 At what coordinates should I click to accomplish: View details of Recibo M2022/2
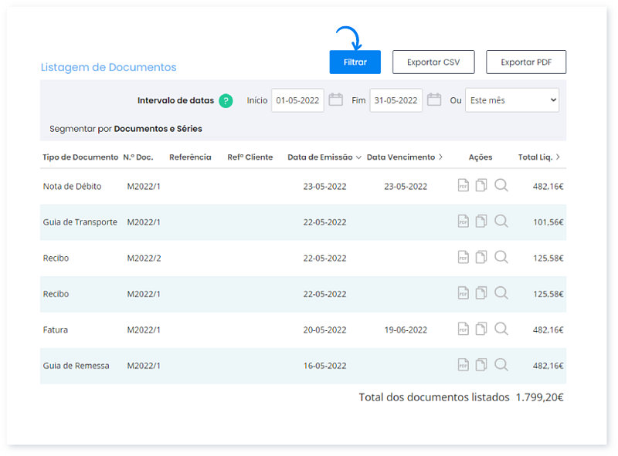point(501,257)
